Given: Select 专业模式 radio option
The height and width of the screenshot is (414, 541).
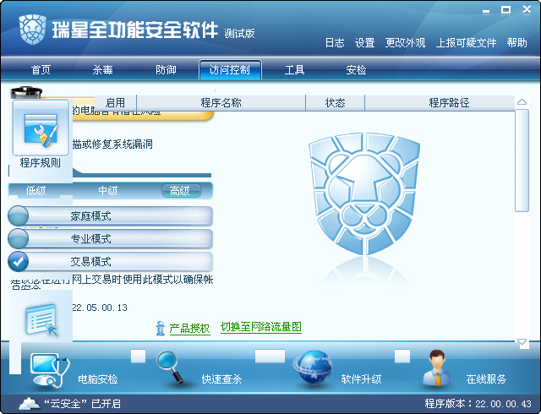Looking at the screenshot, I should (x=18, y=239).
